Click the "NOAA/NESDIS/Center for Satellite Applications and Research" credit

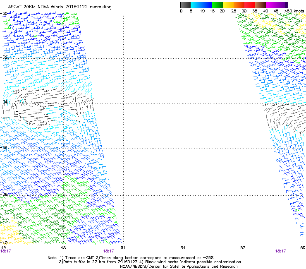179,267
